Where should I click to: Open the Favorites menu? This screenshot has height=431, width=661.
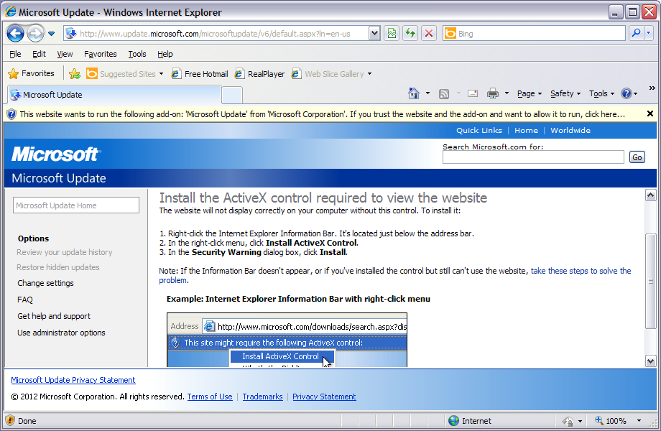101,54
